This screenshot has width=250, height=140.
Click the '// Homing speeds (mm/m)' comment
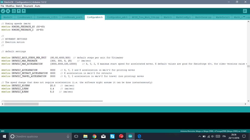[x=16, y=24]
